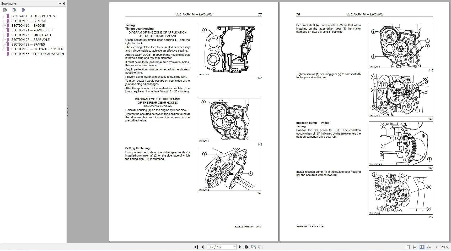Select SECTION 10 -- ENGINE bookmark
This screenshot has width=451, height=251.
point(28,25)
